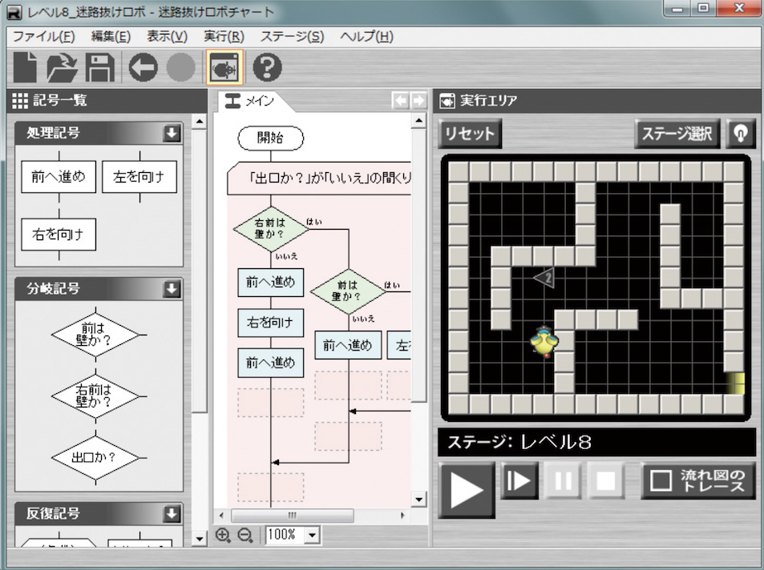Viewport: 764px width, 570px height.
Task: Select the 開始 start node in flowchart
Action: (270, 138)
